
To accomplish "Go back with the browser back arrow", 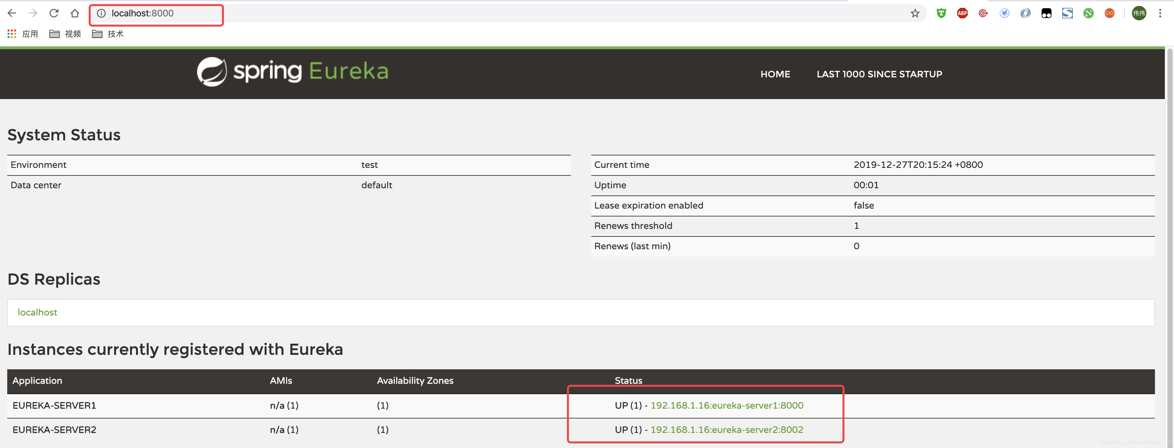I will [12, 13].
